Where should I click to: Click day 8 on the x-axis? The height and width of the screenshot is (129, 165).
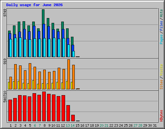point(44,125)
